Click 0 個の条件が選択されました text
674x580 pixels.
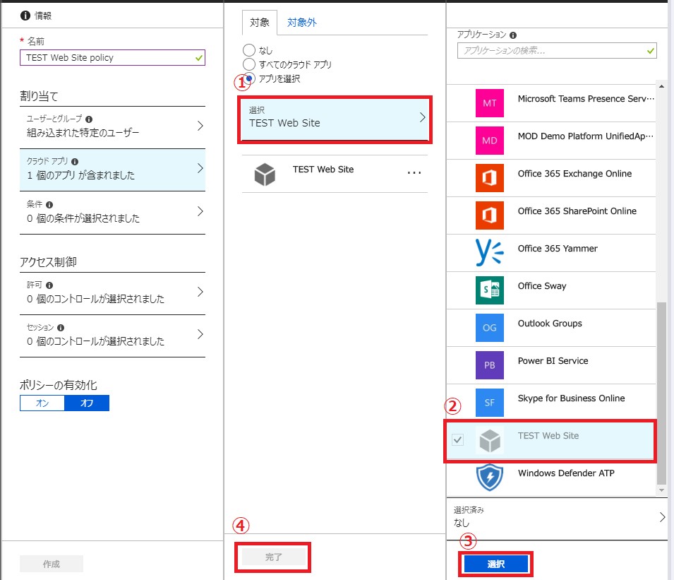coord(83,218)
